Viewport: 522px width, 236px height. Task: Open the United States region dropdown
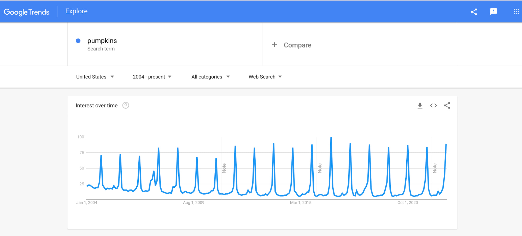95,77
